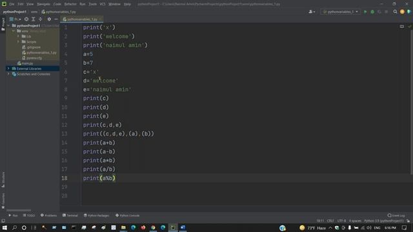Open the Problems tool window
The height and width of the screenshot is (232, 413).
pos(49,215)
